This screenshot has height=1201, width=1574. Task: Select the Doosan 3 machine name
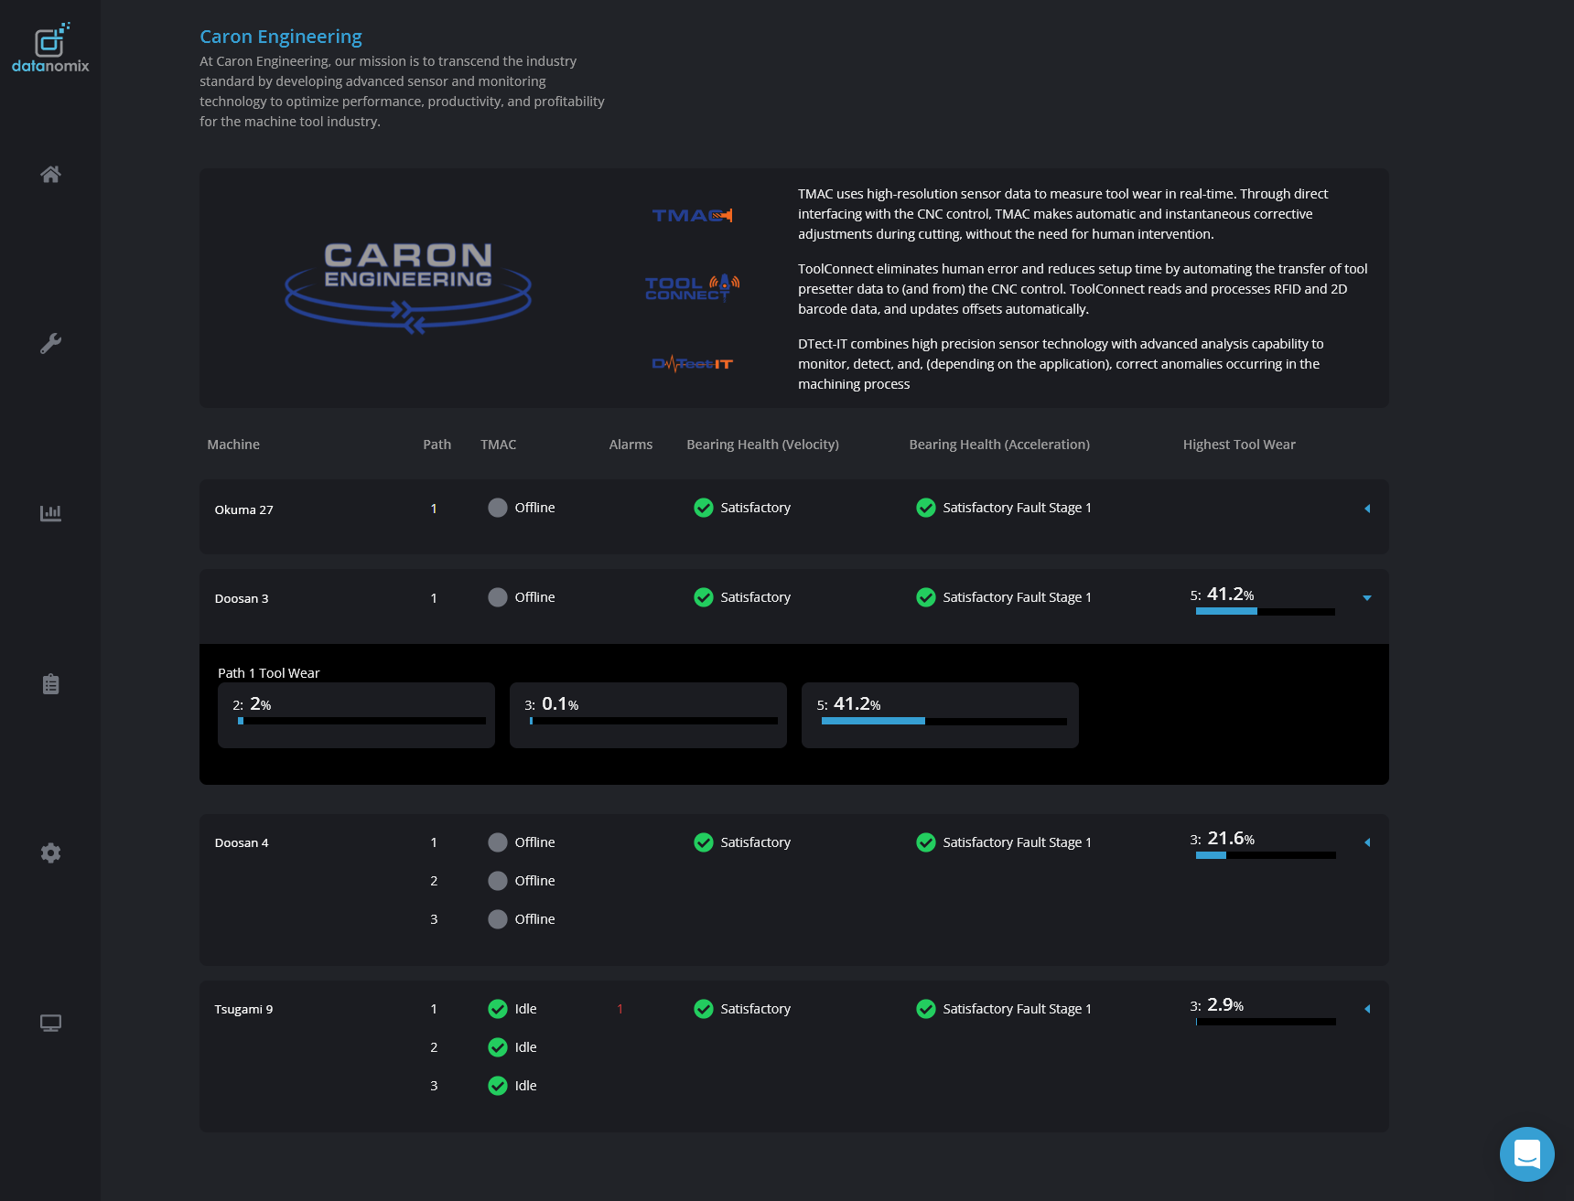click(x=242, y=598)
